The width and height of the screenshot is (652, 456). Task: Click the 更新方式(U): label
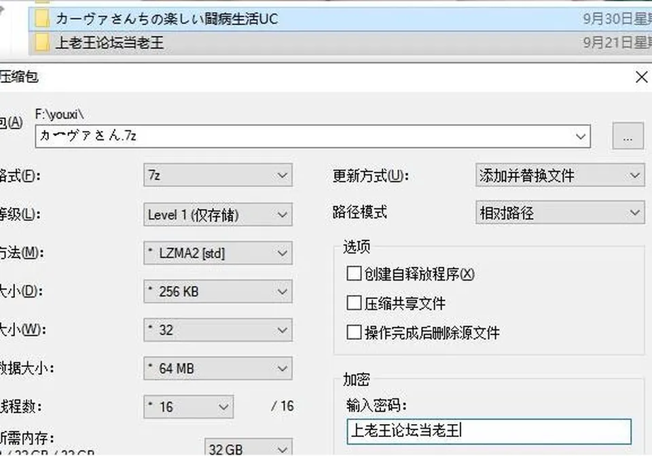(371, 175)
